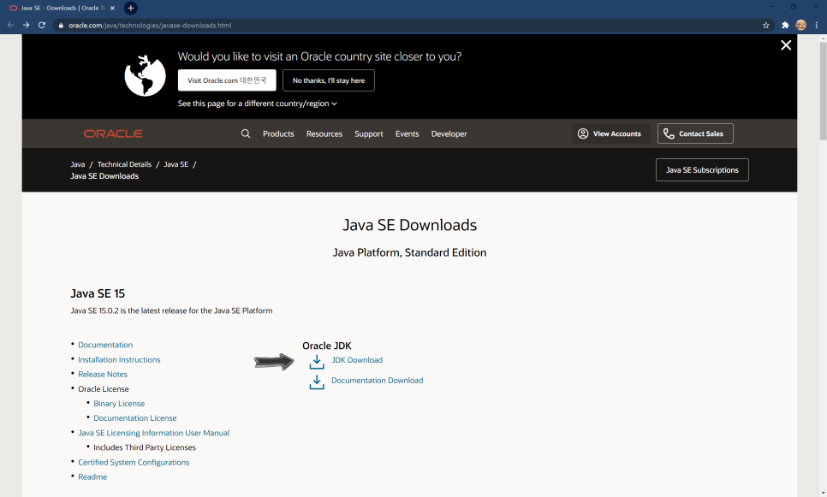Click the globe icon in the banner
The width and height of the screenshot is (827, 497).
[145, 75]
